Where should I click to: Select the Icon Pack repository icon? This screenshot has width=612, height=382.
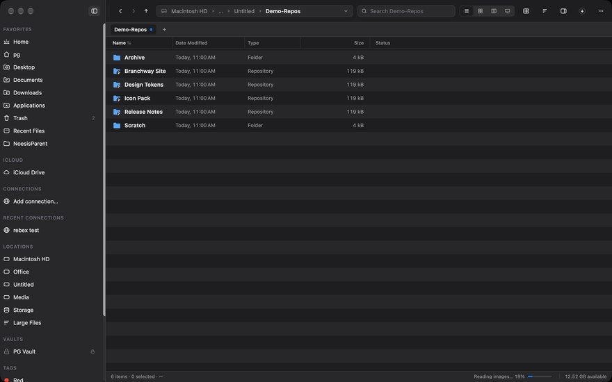pyautogui.click(x=117, y=98)
